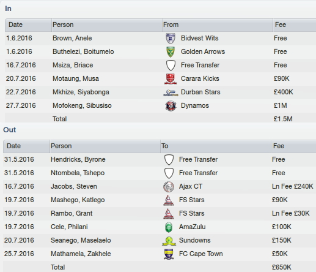Image resolution: width=316 pixels, height=272 pixels.
Task: Open player Seanego, Maselaelo
Action: point(81,240)
